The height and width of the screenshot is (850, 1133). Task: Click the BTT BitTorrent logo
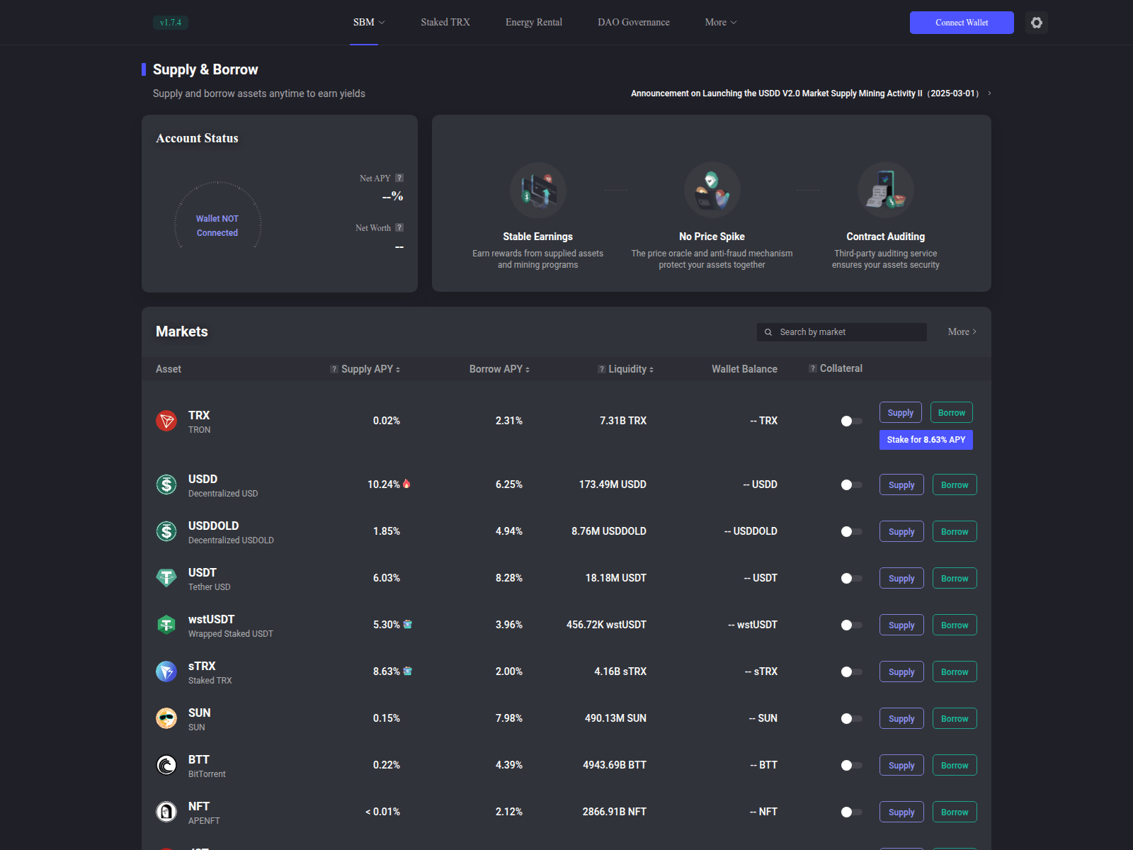tap(166, 765)
